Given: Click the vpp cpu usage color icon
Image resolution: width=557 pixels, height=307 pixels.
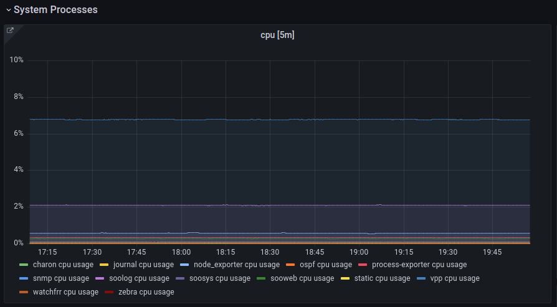Looking at the screenshot, I should [x=421, y=278].
